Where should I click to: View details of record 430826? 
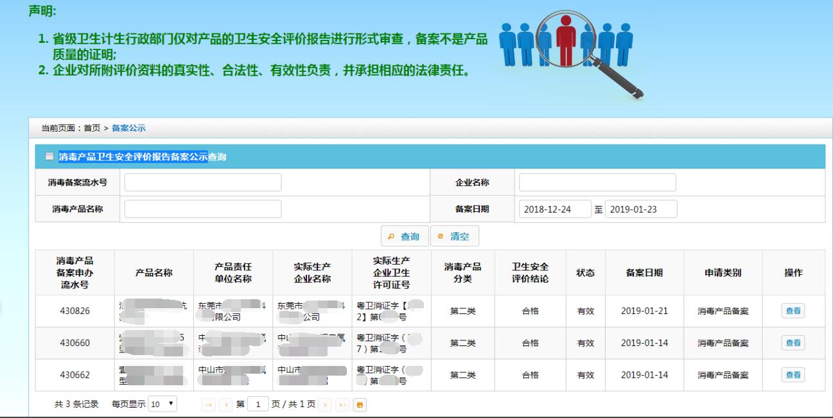(793, 311)
